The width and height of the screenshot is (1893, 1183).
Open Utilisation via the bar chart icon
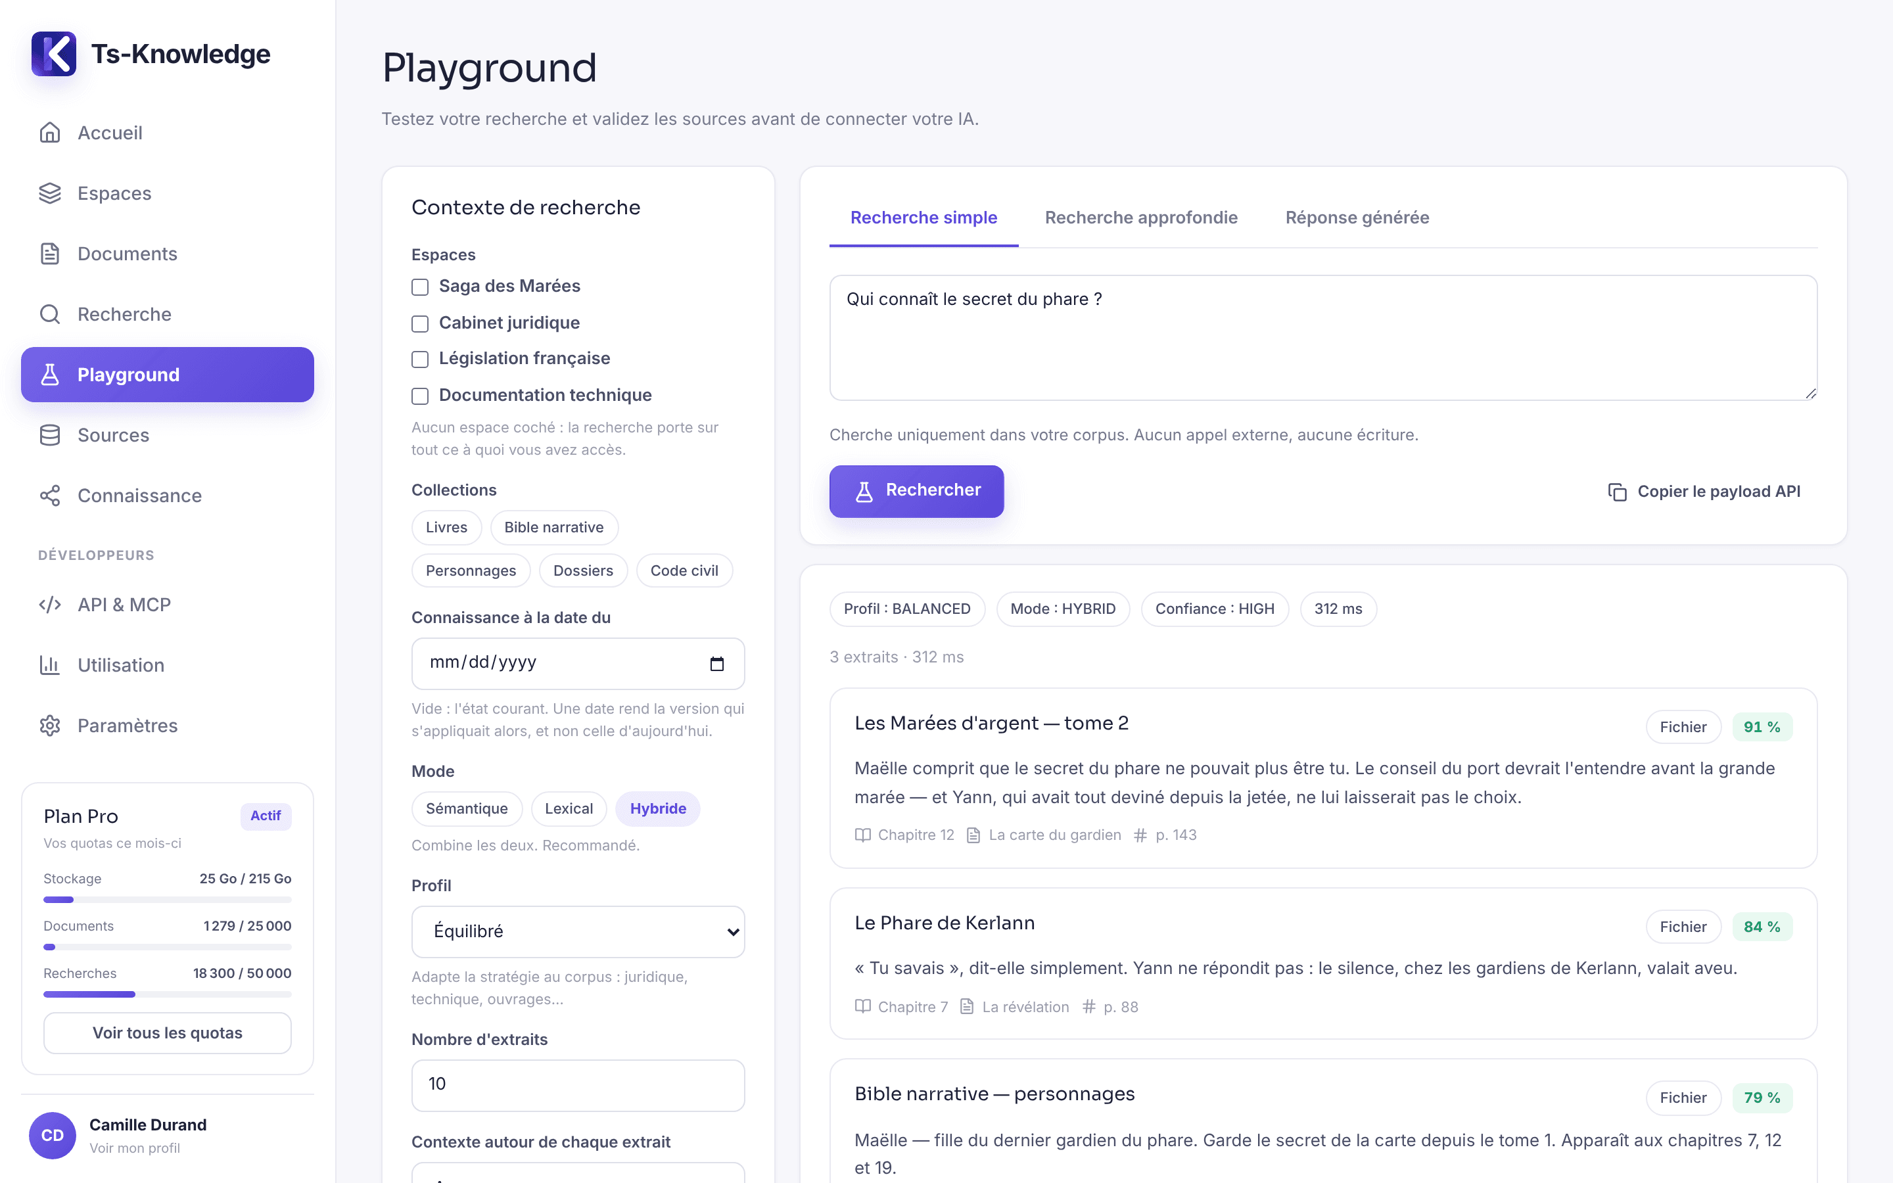click(50, 665)
